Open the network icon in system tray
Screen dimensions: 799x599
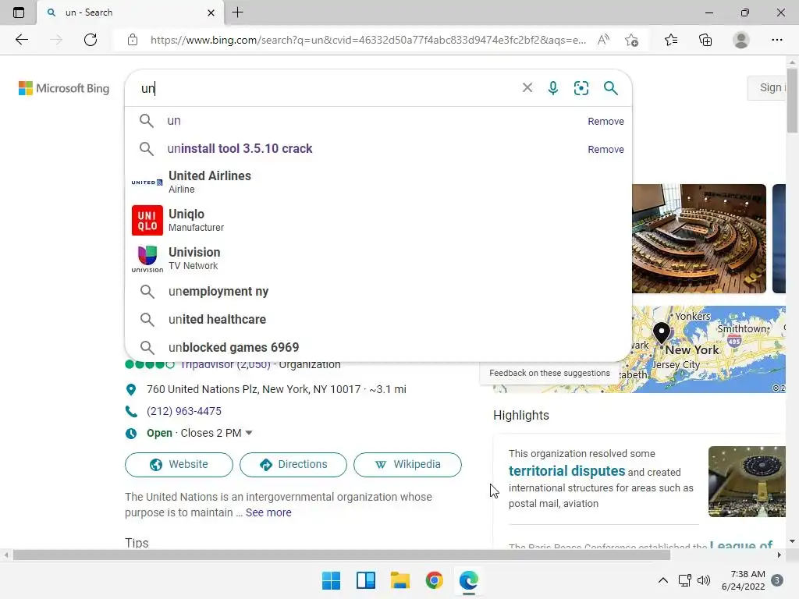tap(684, 580)
